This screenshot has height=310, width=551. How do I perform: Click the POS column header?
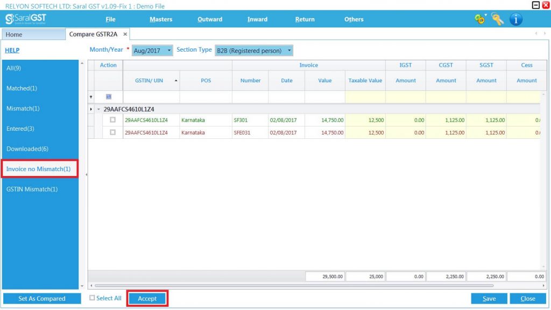pos(206,81)
